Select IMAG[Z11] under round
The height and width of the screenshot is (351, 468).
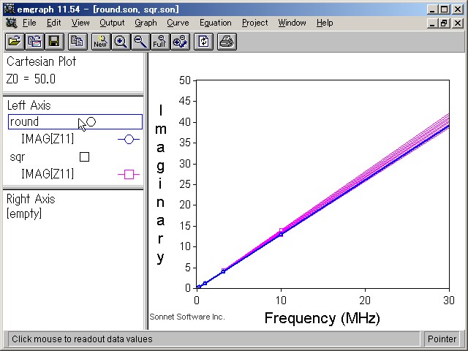pyautogui.click(x=48, y=139)
